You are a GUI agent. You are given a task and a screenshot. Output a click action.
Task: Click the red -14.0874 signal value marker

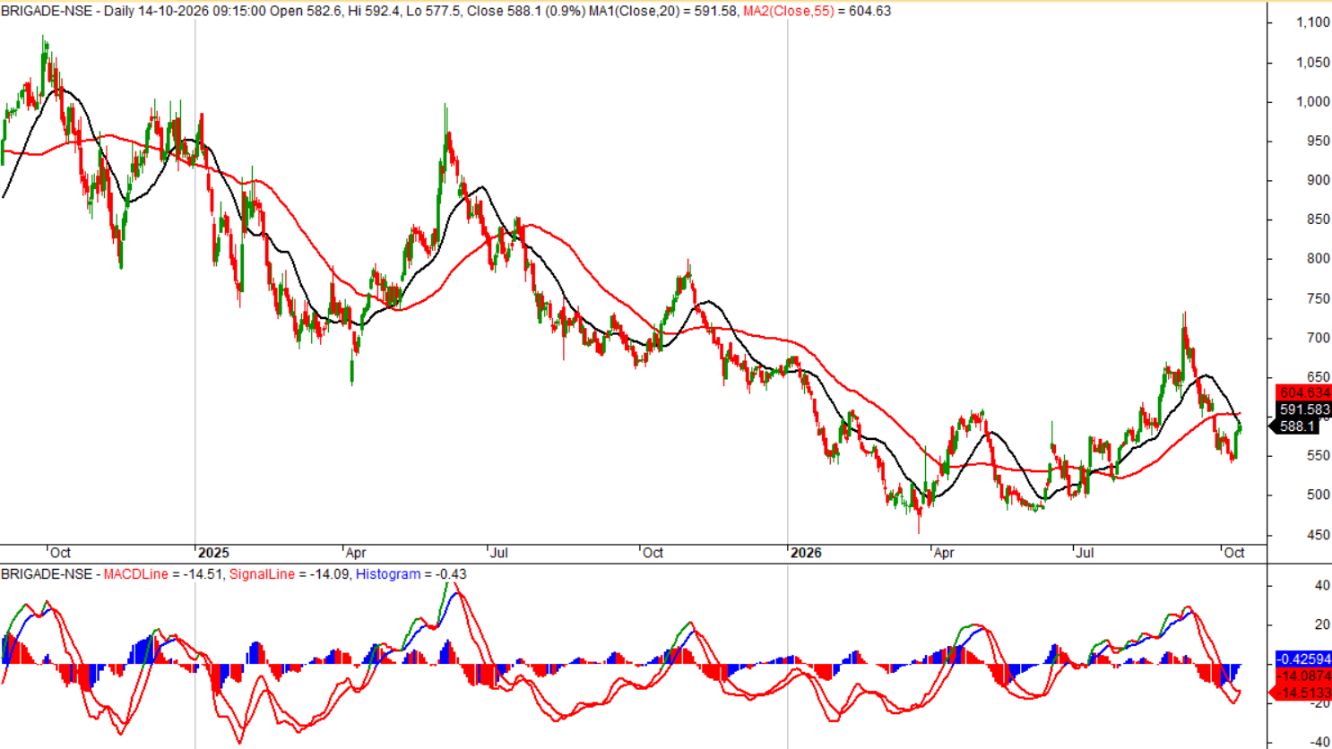[1304, 676]
